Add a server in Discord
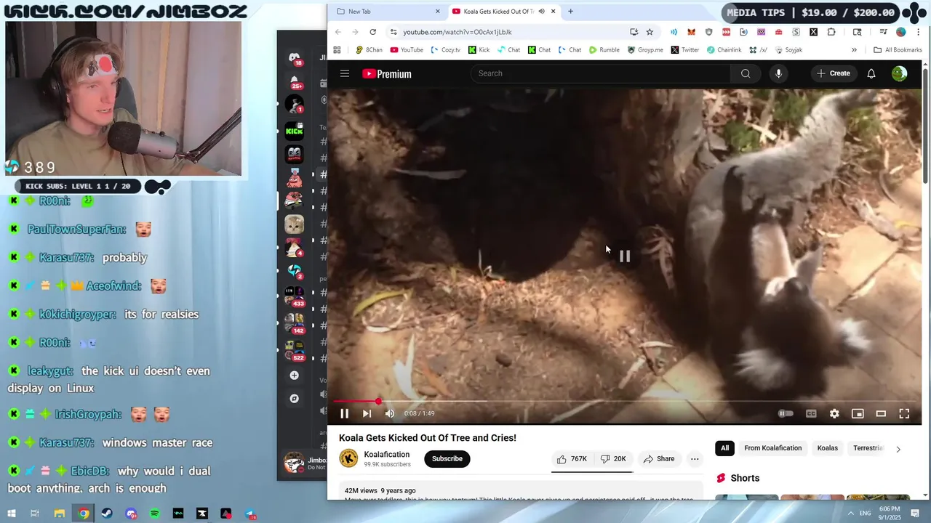The height and width of the screenshot is (523, 931). click(294, 376)
